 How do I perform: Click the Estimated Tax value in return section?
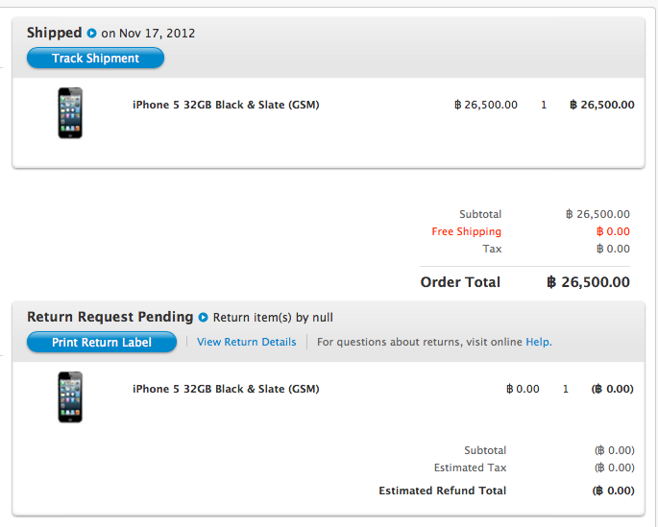click(x=615, y=467)
